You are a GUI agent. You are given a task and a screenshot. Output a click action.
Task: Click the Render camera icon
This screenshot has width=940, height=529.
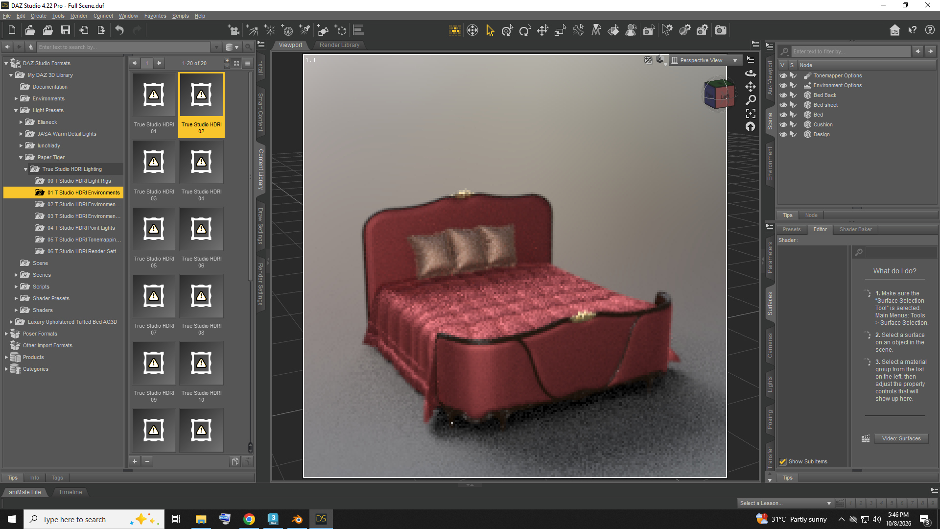(721, 30)
